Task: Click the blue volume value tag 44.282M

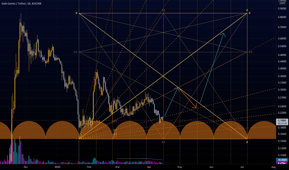Action: coord(282,160)
